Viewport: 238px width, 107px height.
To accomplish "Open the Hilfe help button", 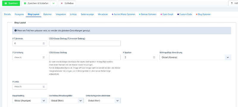I will click(x=233, y=3).
